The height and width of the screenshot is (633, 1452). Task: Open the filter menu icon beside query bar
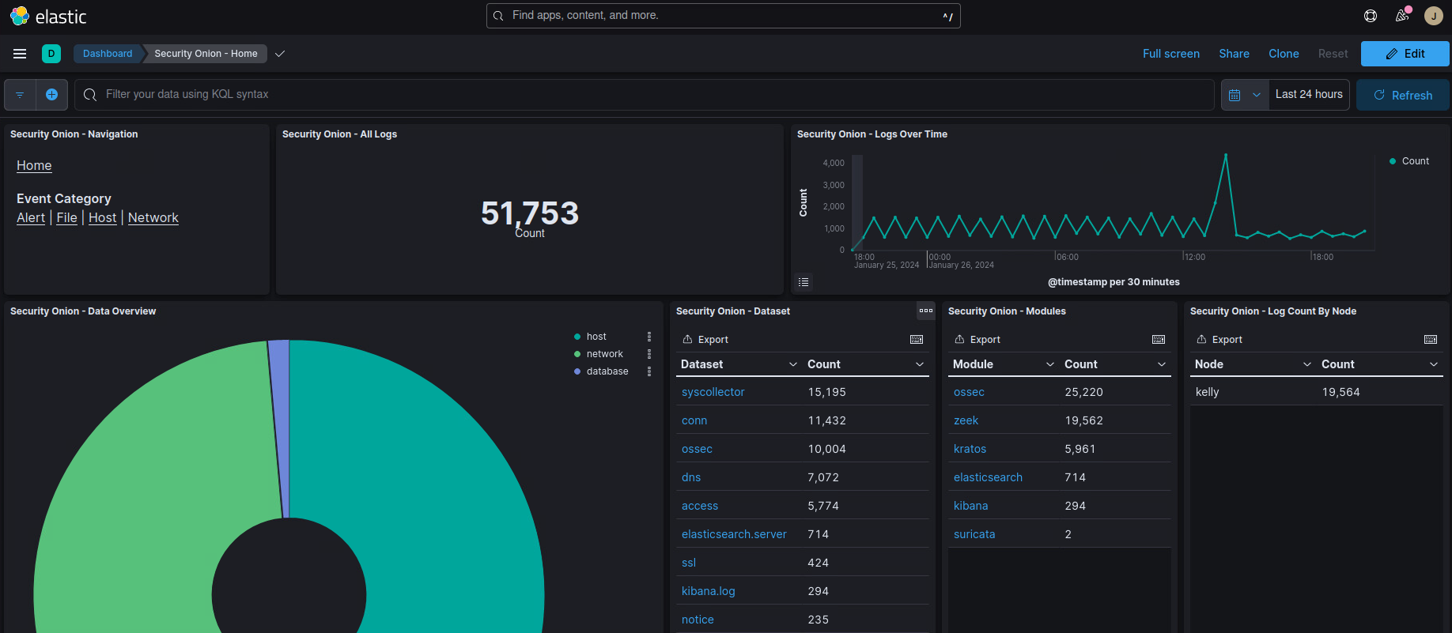(x=20, y=95)
